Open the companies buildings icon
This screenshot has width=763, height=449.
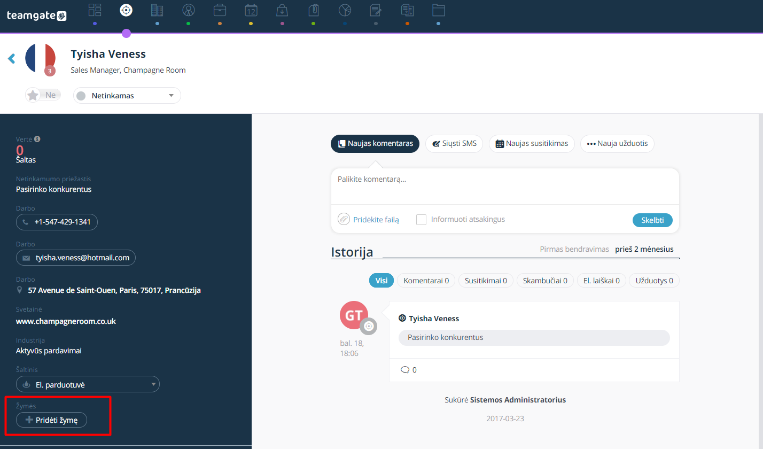157,10
